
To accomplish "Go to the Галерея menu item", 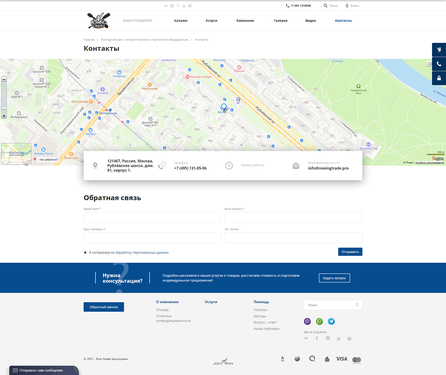I will [x=280, y=21].
